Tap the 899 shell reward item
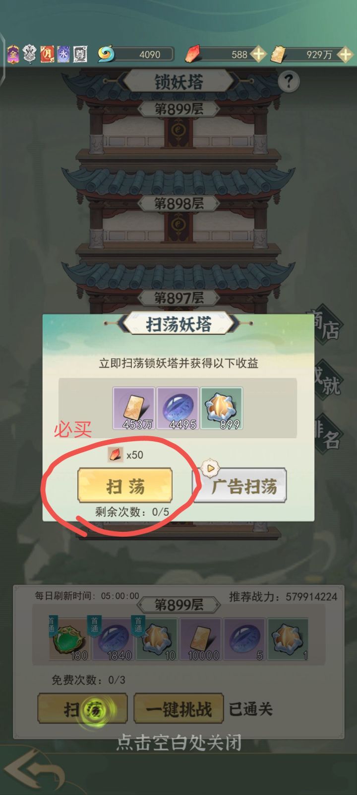The height and width of the screenshot is (795, 357). 222,408
